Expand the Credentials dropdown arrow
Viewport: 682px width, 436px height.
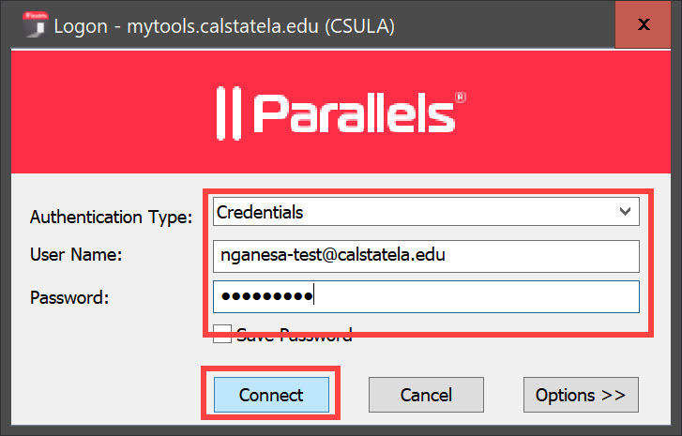[627, 212]
